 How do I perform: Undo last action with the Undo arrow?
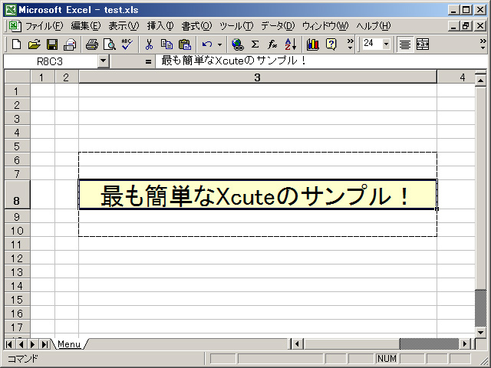click(206, 44)
